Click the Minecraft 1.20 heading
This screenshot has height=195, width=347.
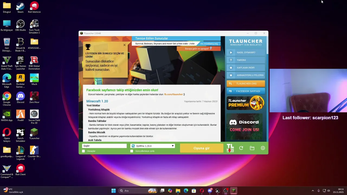click(97, 101)
